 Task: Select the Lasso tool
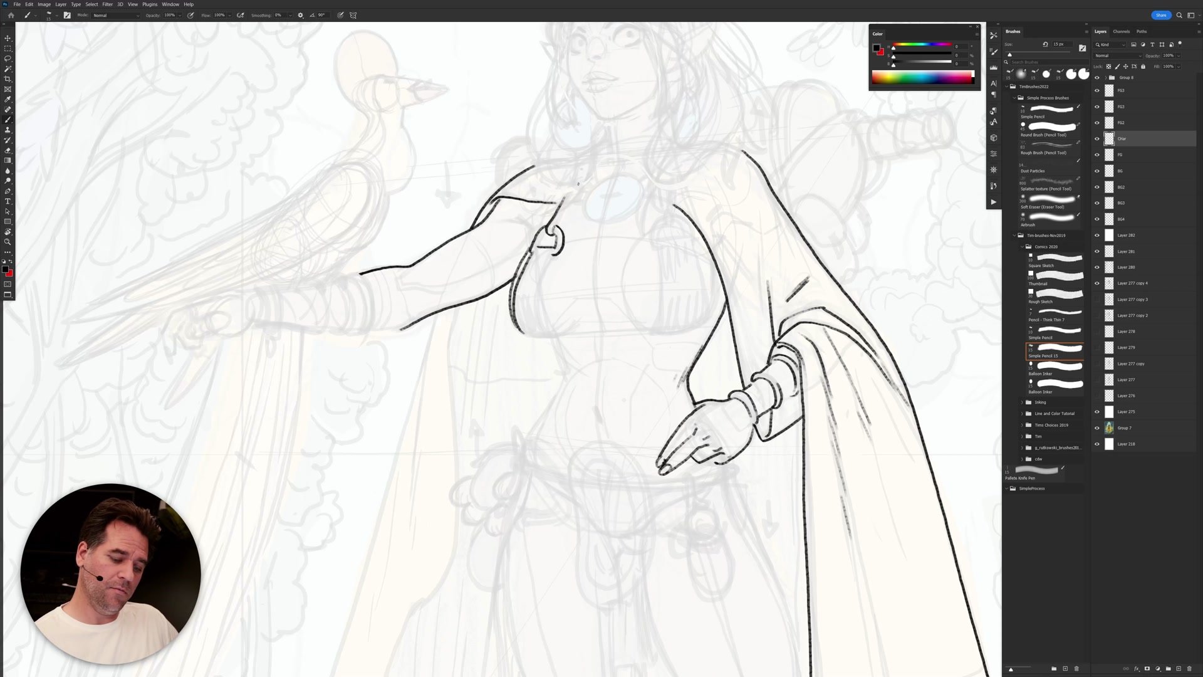click(x=8, y=58)
